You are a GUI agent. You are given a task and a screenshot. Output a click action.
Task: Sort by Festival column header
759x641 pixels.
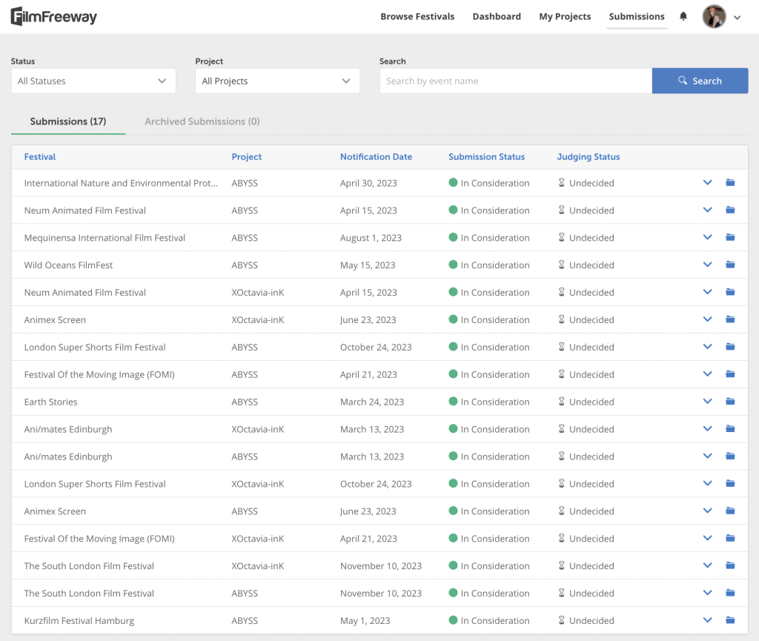pyautogui.click(x=40, y=157)
